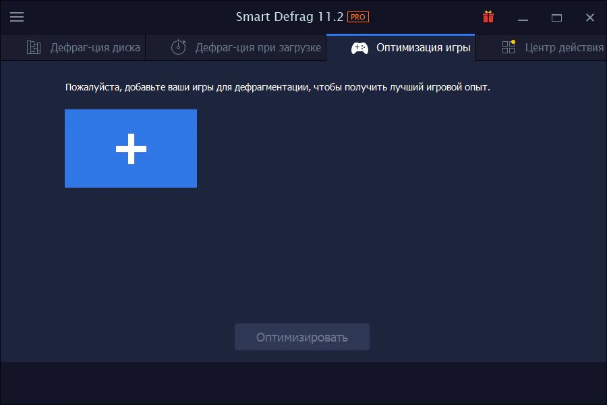This screenshot has width=607, height=405.
Task: Open the hamburger main menu
Action: (17, 17)
